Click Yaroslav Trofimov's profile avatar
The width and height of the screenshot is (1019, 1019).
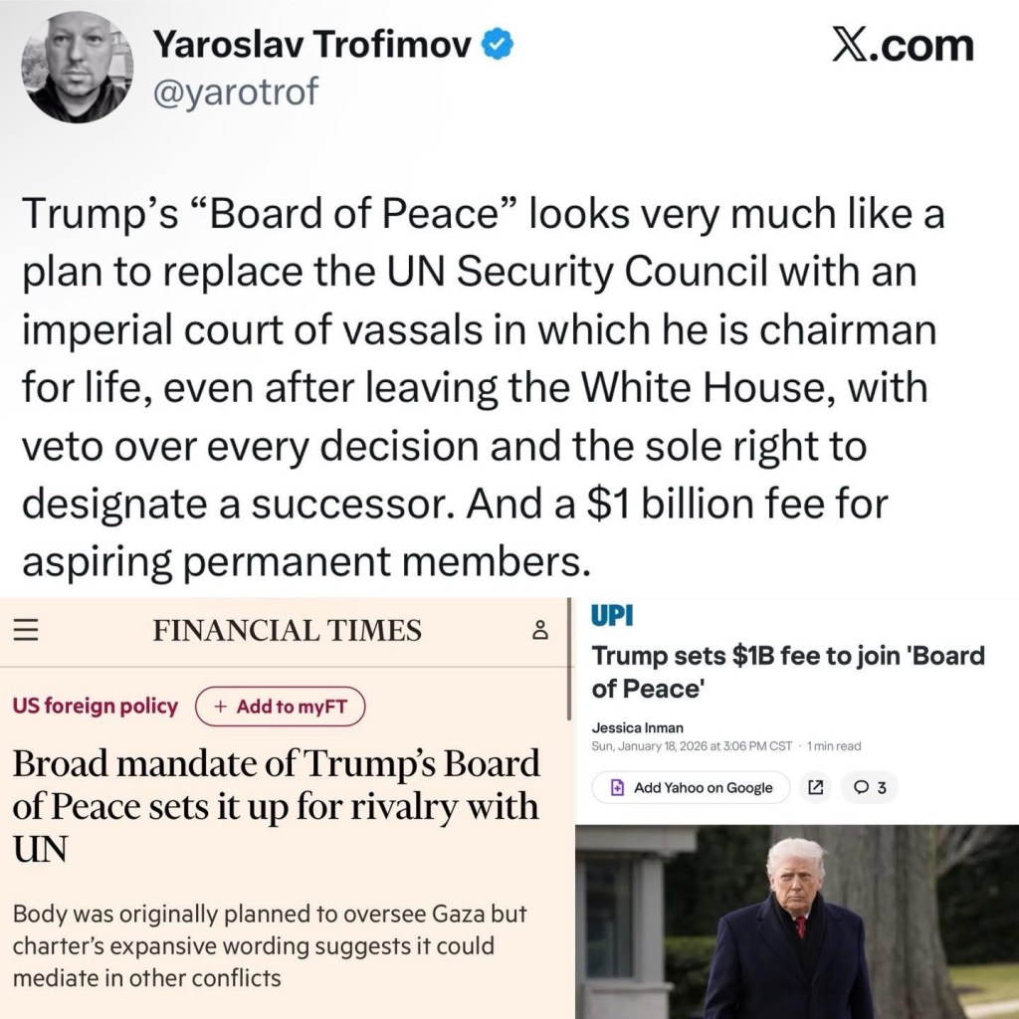tap(78, 71)
